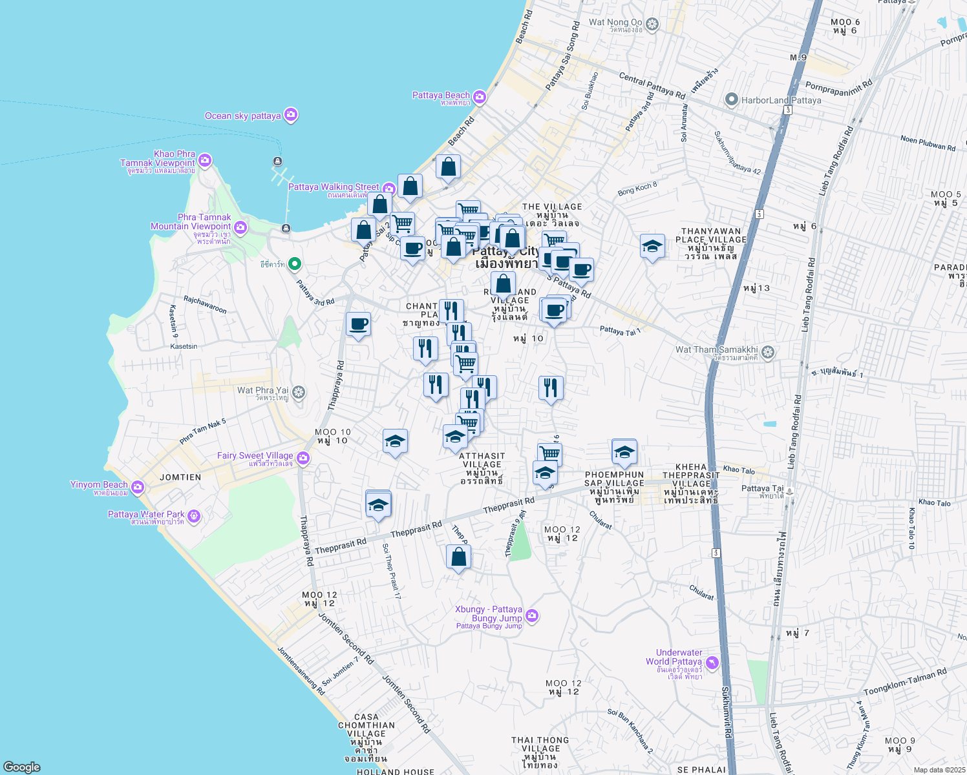Open Khao Phra Tamnak Viewpoint marker icon

(x=205, y=161)
